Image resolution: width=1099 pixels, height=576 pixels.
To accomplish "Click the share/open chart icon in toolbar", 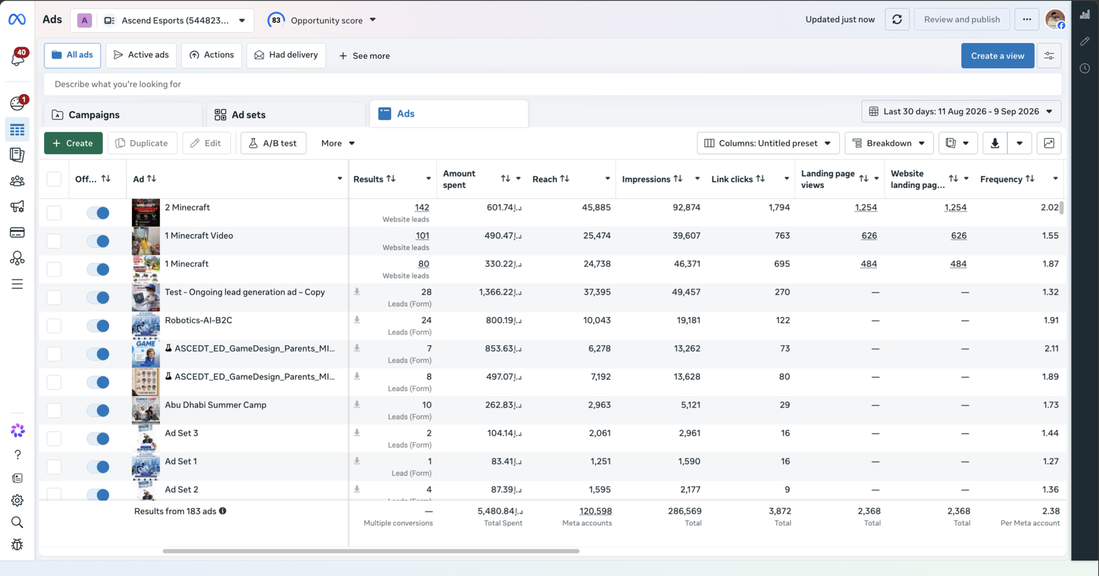I will 1049,143.
